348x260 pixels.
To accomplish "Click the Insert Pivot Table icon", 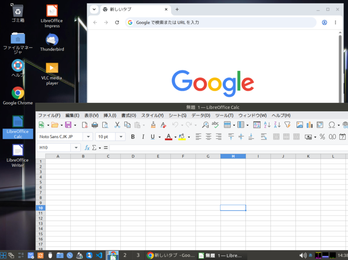I will tap(320, 125).
